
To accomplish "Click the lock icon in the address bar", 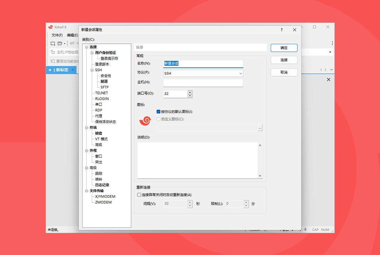I will pyautogui.click(x=53, y=52).
